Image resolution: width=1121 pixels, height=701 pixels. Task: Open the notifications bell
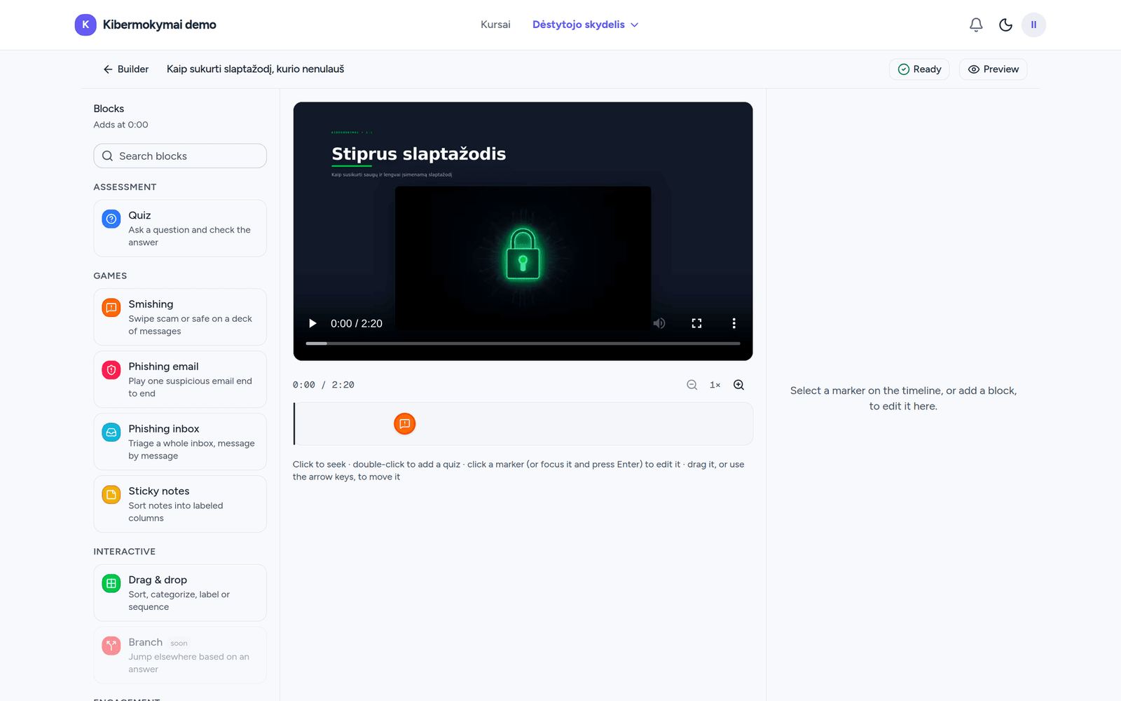(x=976, y=25)
